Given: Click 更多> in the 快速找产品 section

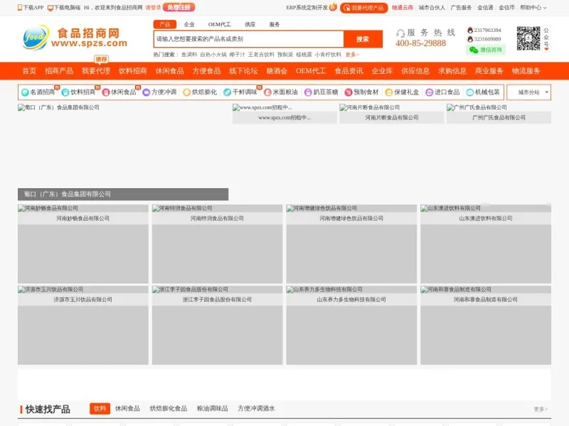Looking at the screenshot, I should pos(541,409).
